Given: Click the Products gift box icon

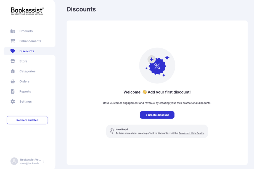Looking at the screenshot, I should point(13,31).
